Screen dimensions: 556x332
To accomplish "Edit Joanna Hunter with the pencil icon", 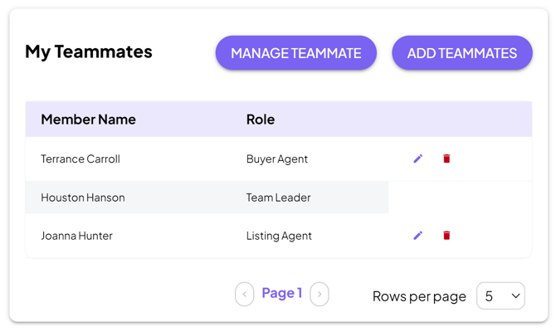I will coord(418,235).
